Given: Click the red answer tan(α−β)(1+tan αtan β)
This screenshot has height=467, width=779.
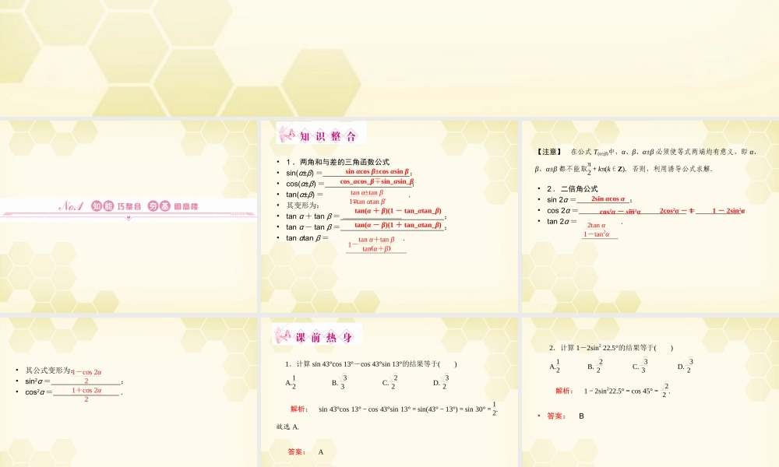Looking at the screenshot, I should pos(398,225).
